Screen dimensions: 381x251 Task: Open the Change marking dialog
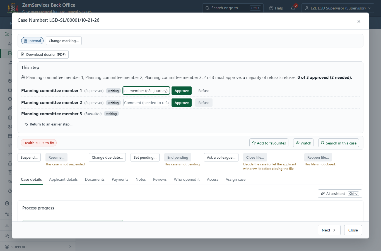click(64, 41)
